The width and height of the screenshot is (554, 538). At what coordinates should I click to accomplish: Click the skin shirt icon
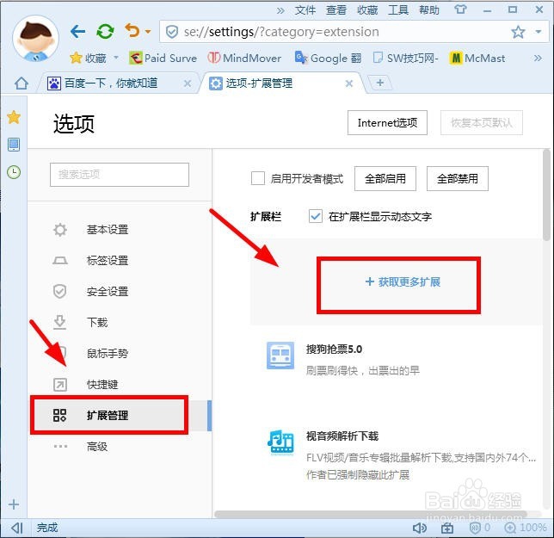(460, 9)
